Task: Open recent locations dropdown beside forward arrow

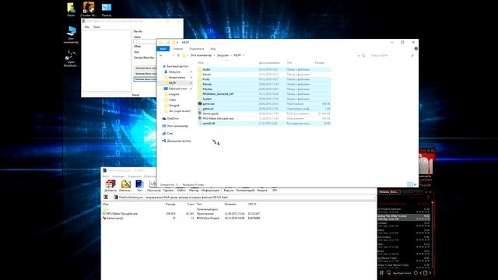Action: (173, 55)
